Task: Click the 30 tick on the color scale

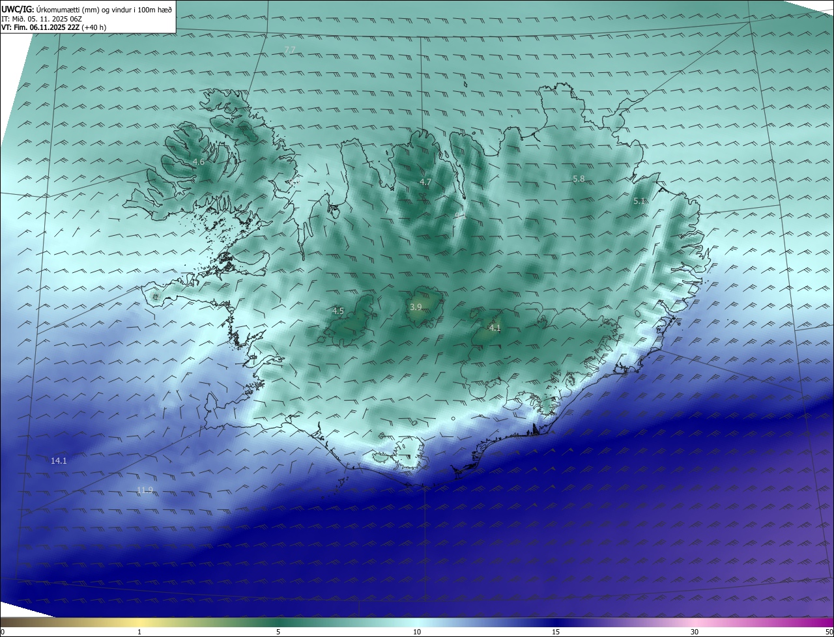Action: (695, 632)
